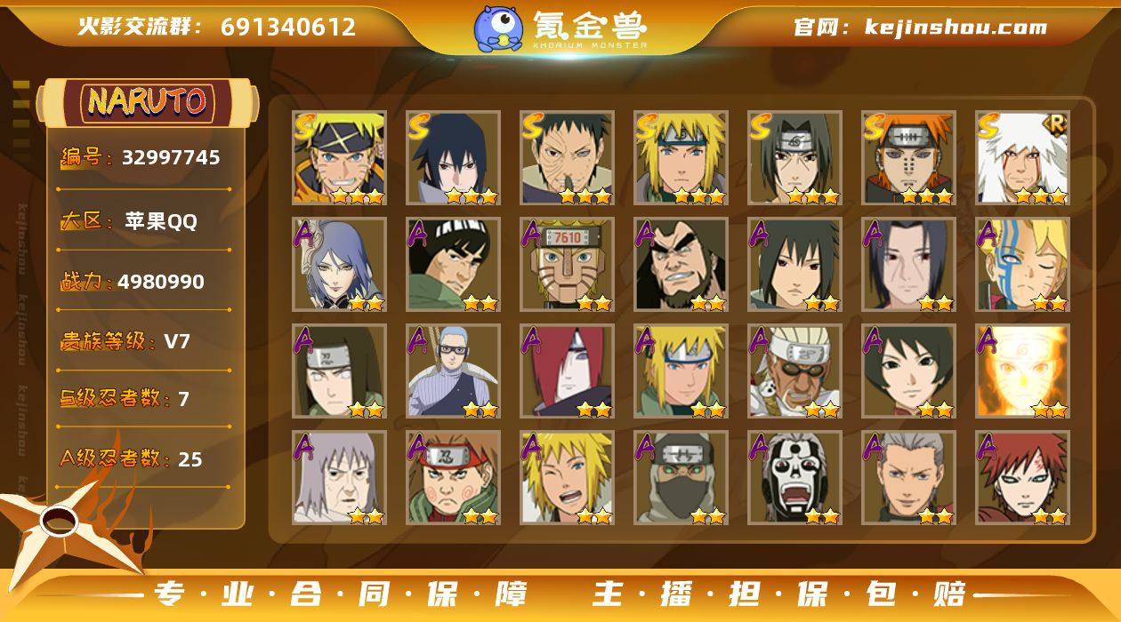Open the kejinshou.com website link
Image resolution: width=1121 pixels, height=622 pixels.
[956, 27]
